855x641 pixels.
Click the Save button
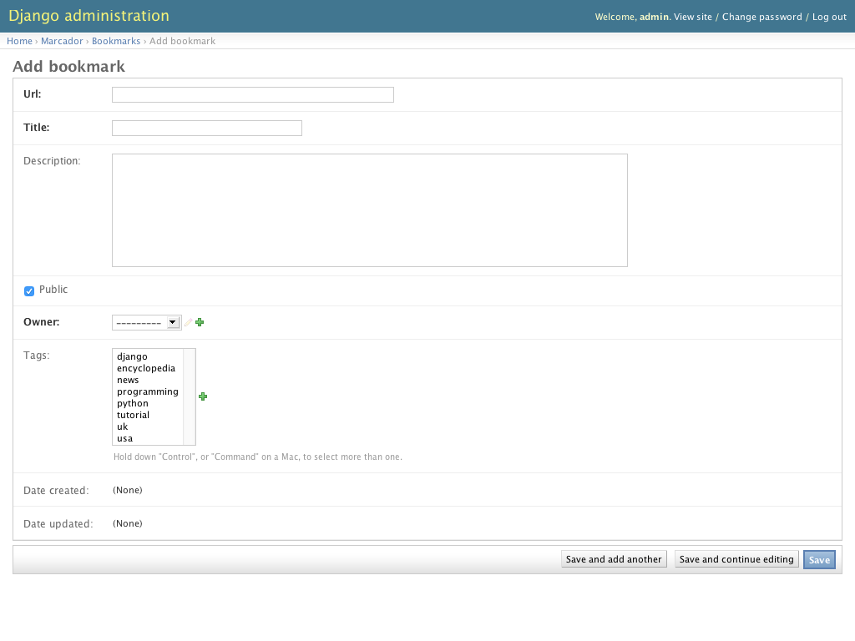(819, 560)
